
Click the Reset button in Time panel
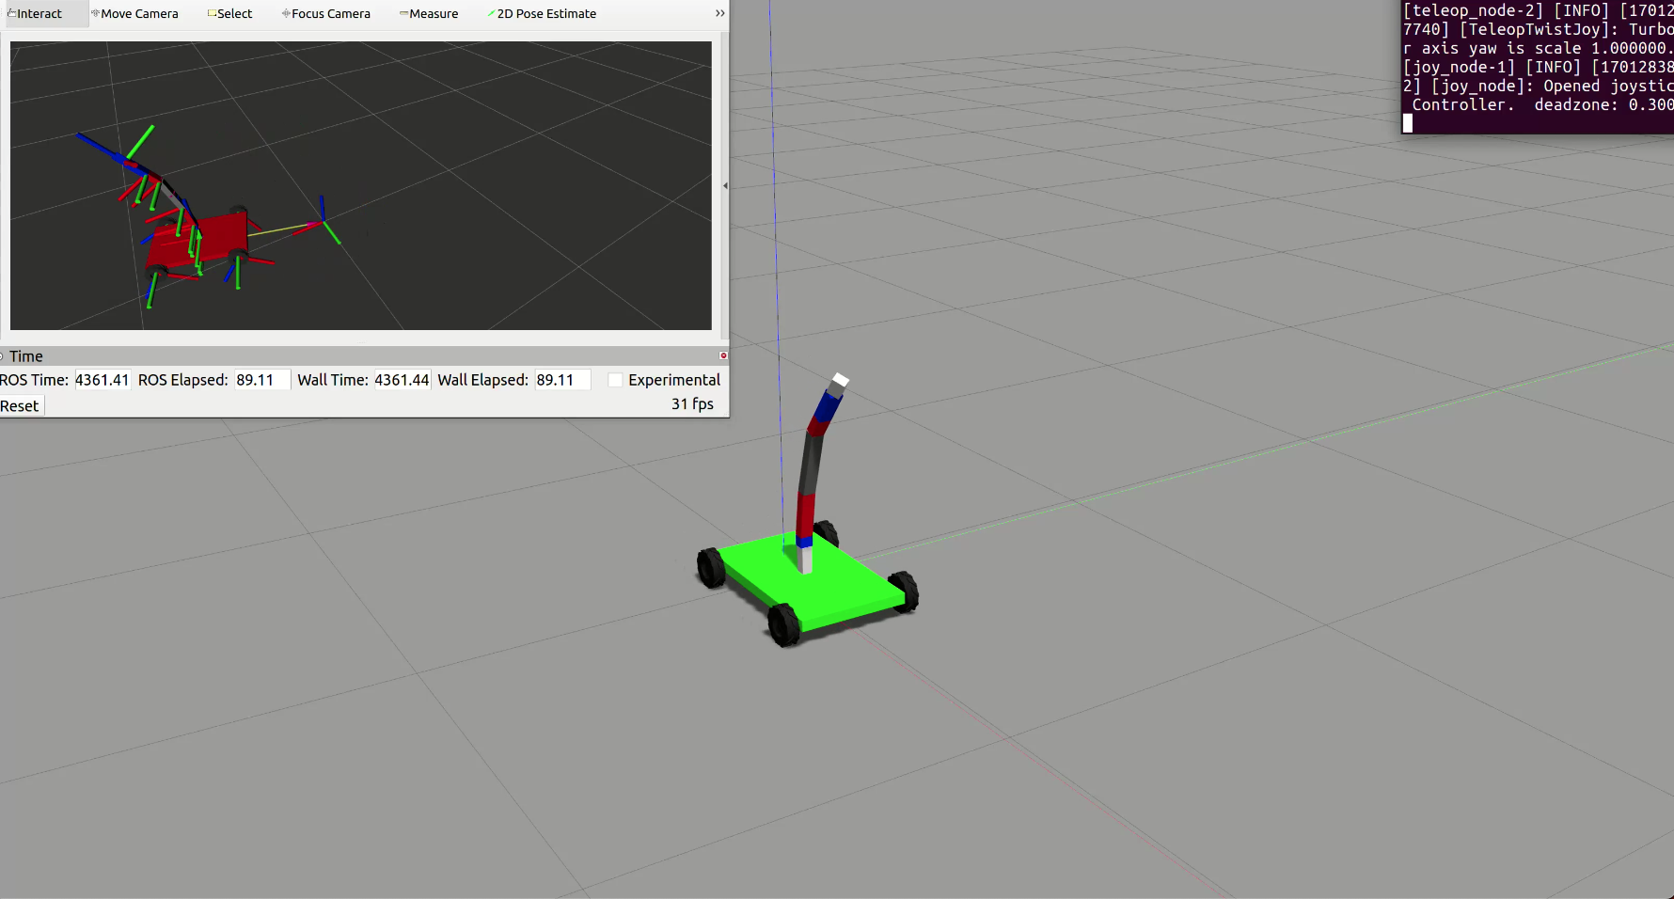point(21,406)
